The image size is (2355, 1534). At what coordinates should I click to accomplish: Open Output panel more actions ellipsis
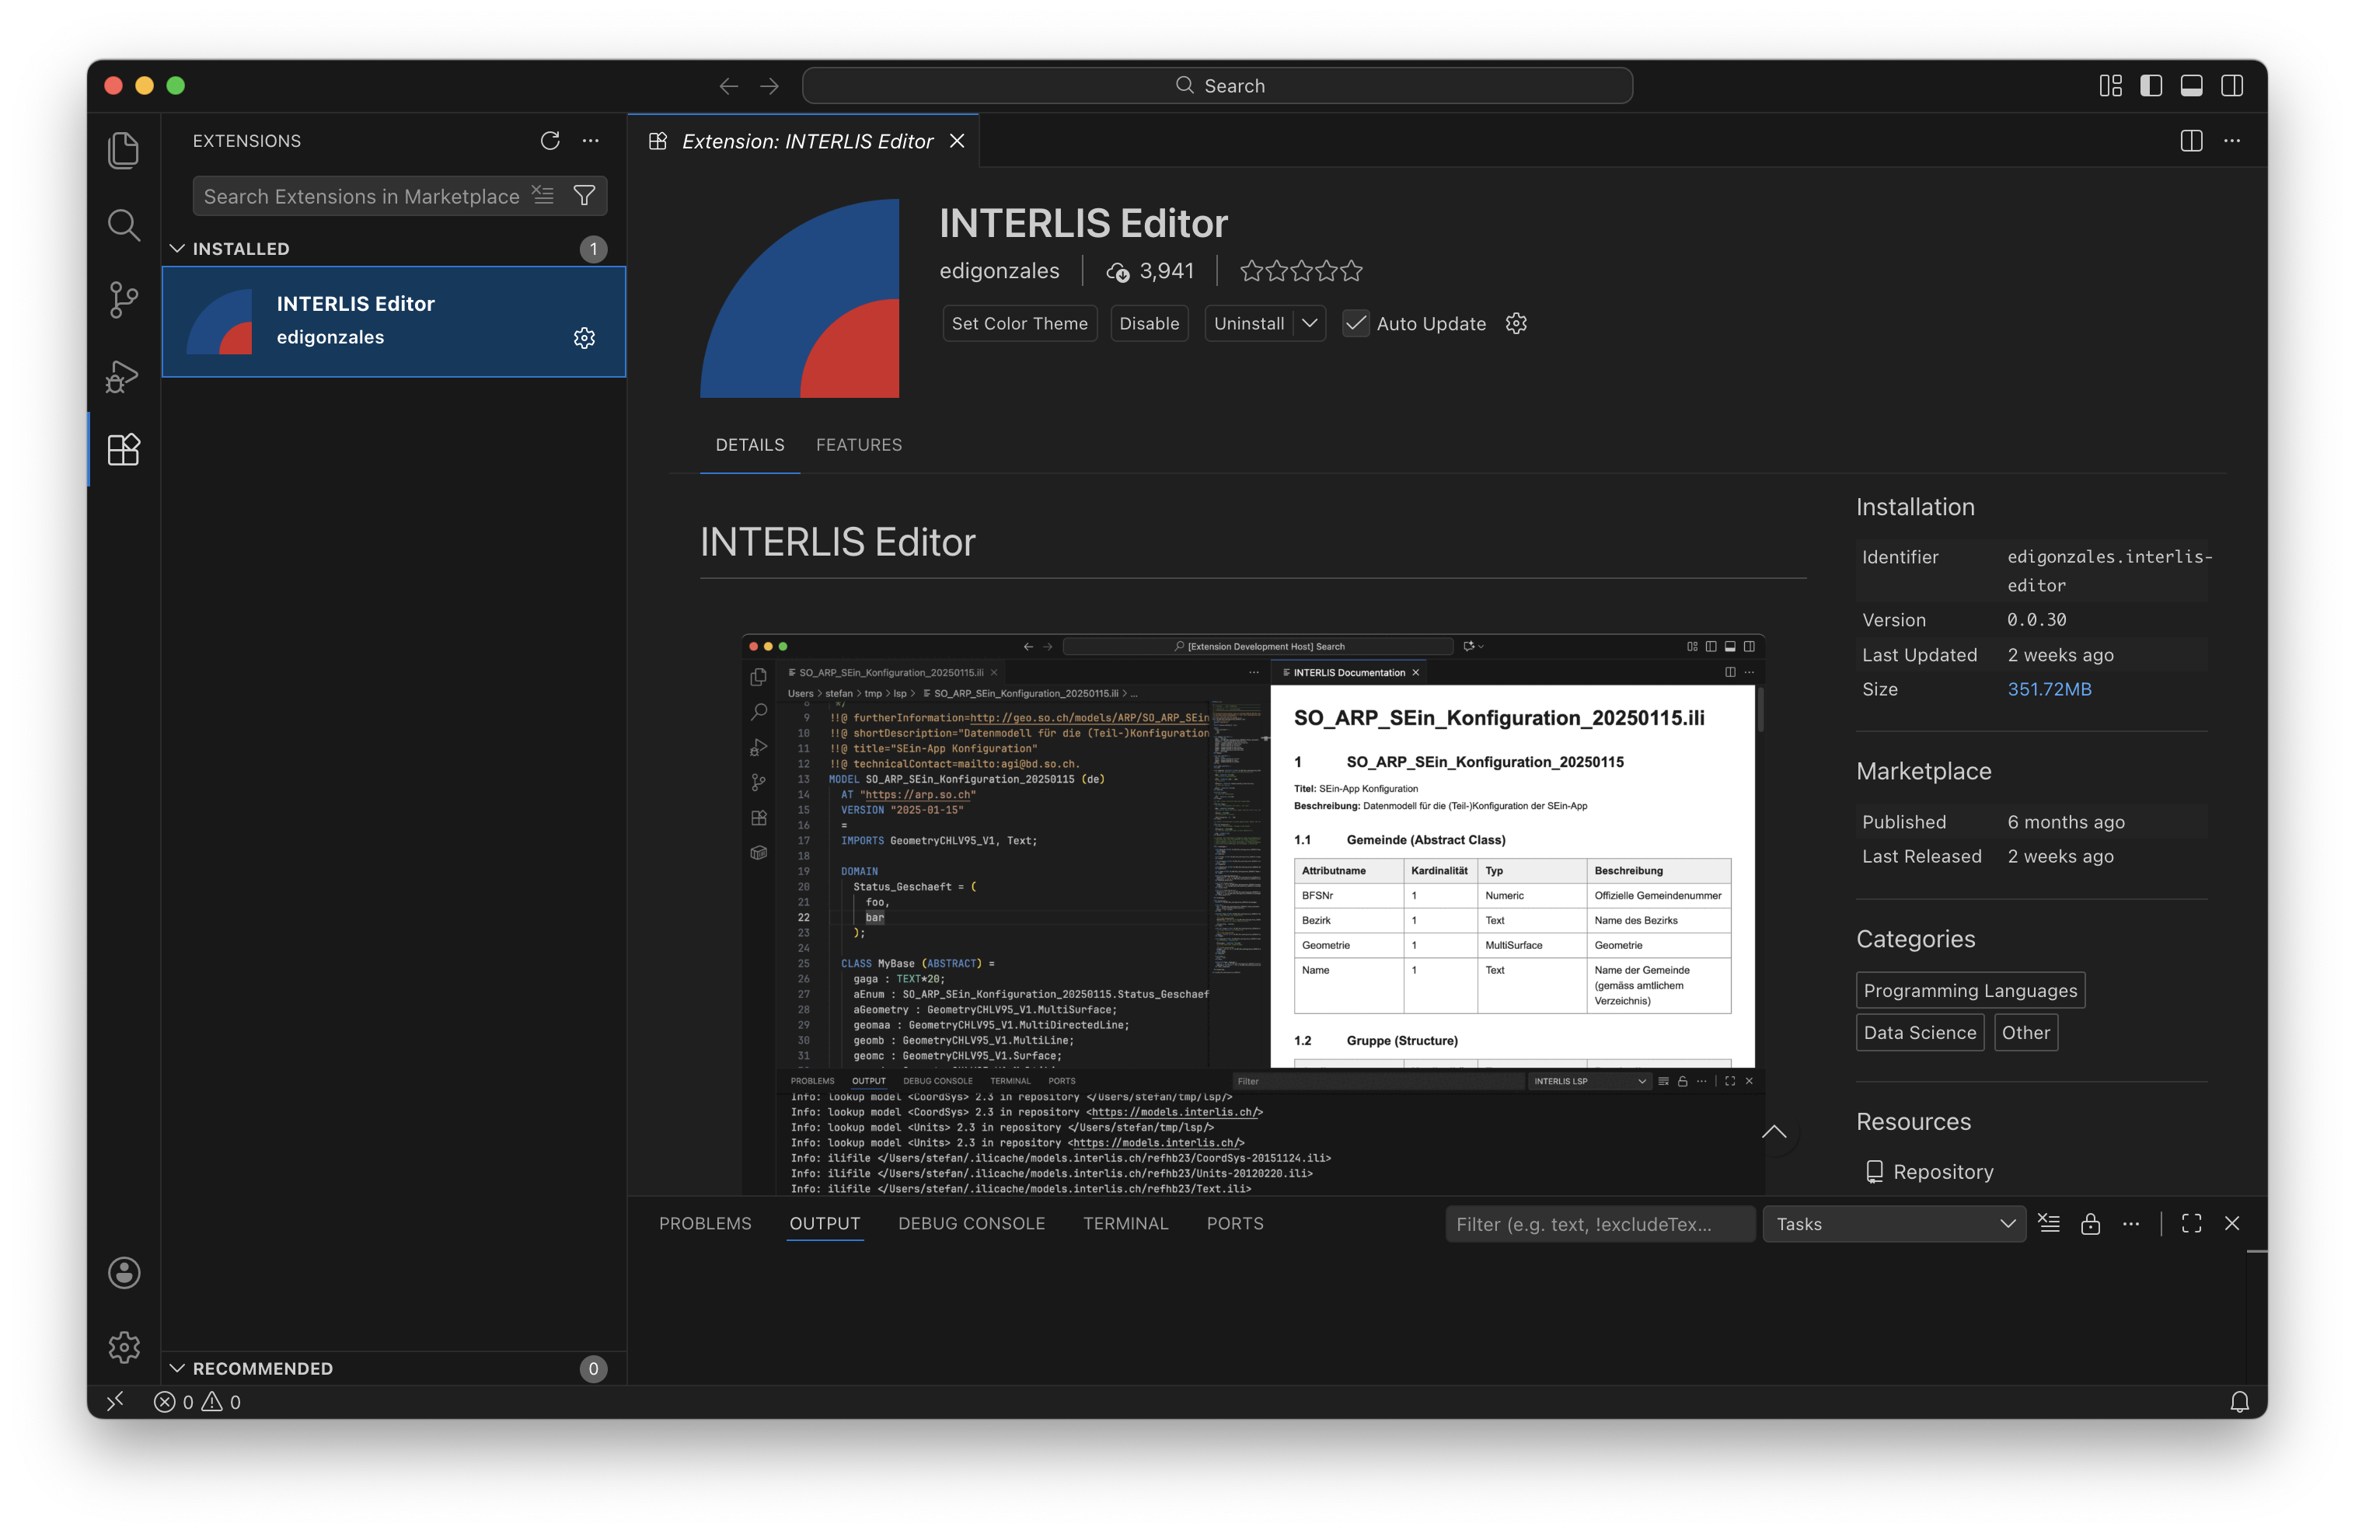click(x=2130, y=1223)
